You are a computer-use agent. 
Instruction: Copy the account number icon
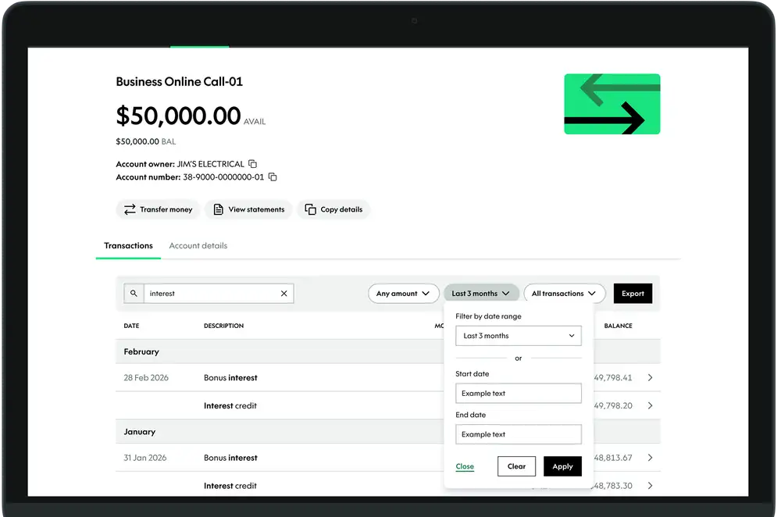tap(273, 176)
